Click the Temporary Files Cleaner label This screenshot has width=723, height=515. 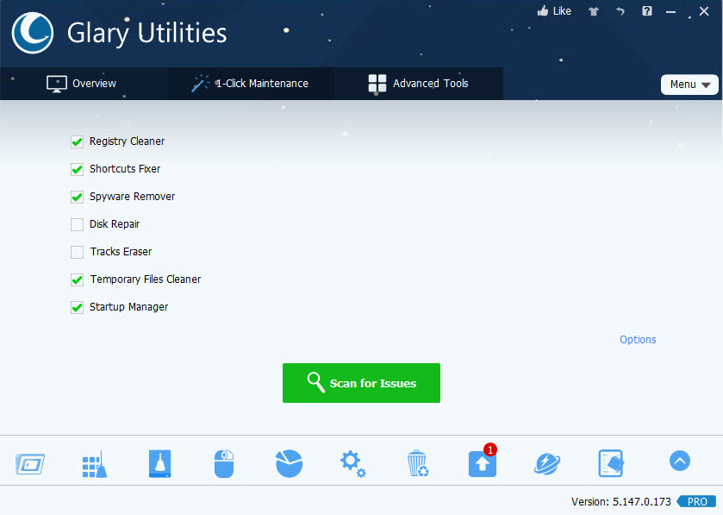[146, 279]
